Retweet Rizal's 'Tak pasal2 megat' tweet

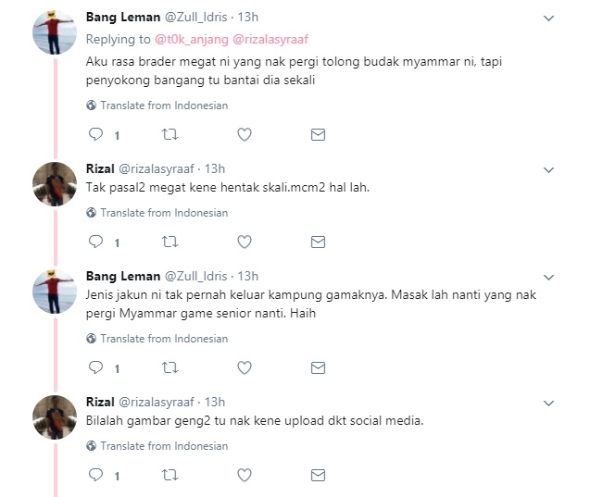[x=169, y=242]
